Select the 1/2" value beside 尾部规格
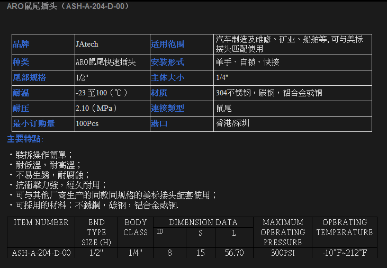 (82, 77)
